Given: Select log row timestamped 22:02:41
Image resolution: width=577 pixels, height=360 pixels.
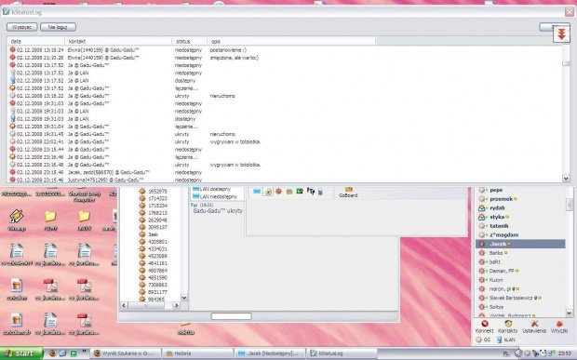Looking at the screenshot, I should pos(285,141).
